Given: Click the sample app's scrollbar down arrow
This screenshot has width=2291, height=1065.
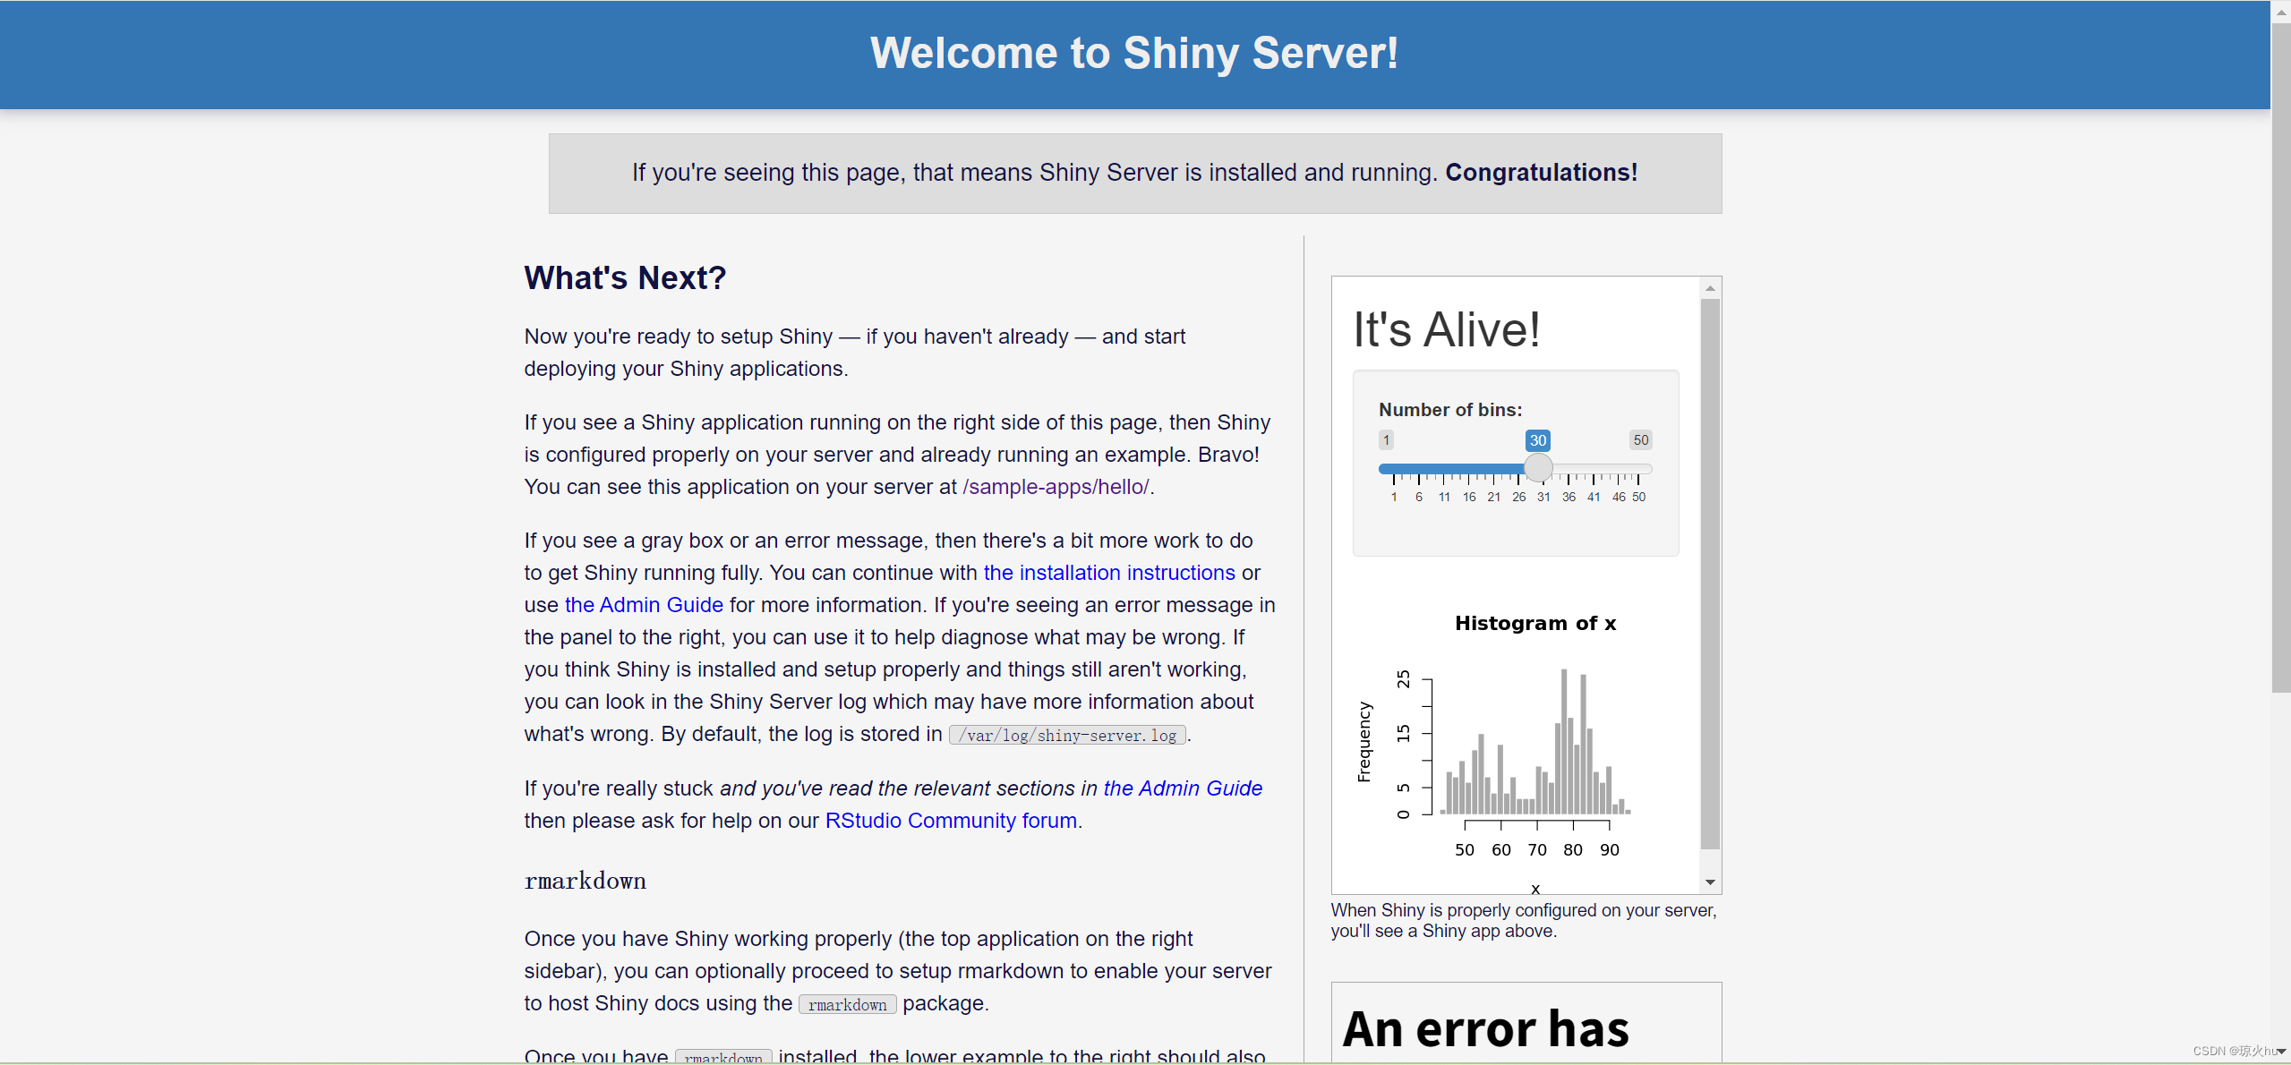Looking at the screenshot, I should pyautogui.click(x=1710, y=882).
